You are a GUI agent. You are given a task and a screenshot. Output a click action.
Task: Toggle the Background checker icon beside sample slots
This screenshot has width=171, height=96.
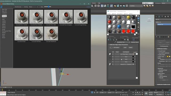[x=138, y=21]
